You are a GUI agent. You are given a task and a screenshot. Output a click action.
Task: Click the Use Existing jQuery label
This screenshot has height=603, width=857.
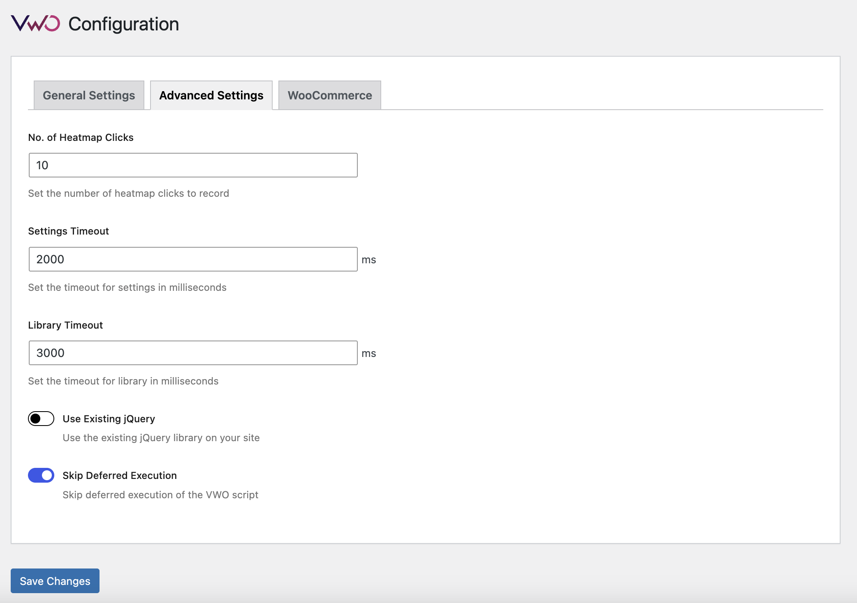[109, 419]
